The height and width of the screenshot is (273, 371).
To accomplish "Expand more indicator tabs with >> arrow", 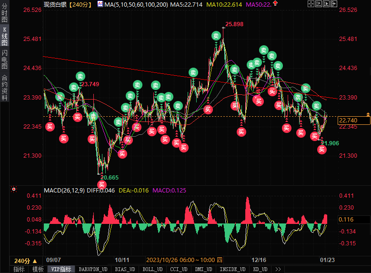I will point(278,269).
